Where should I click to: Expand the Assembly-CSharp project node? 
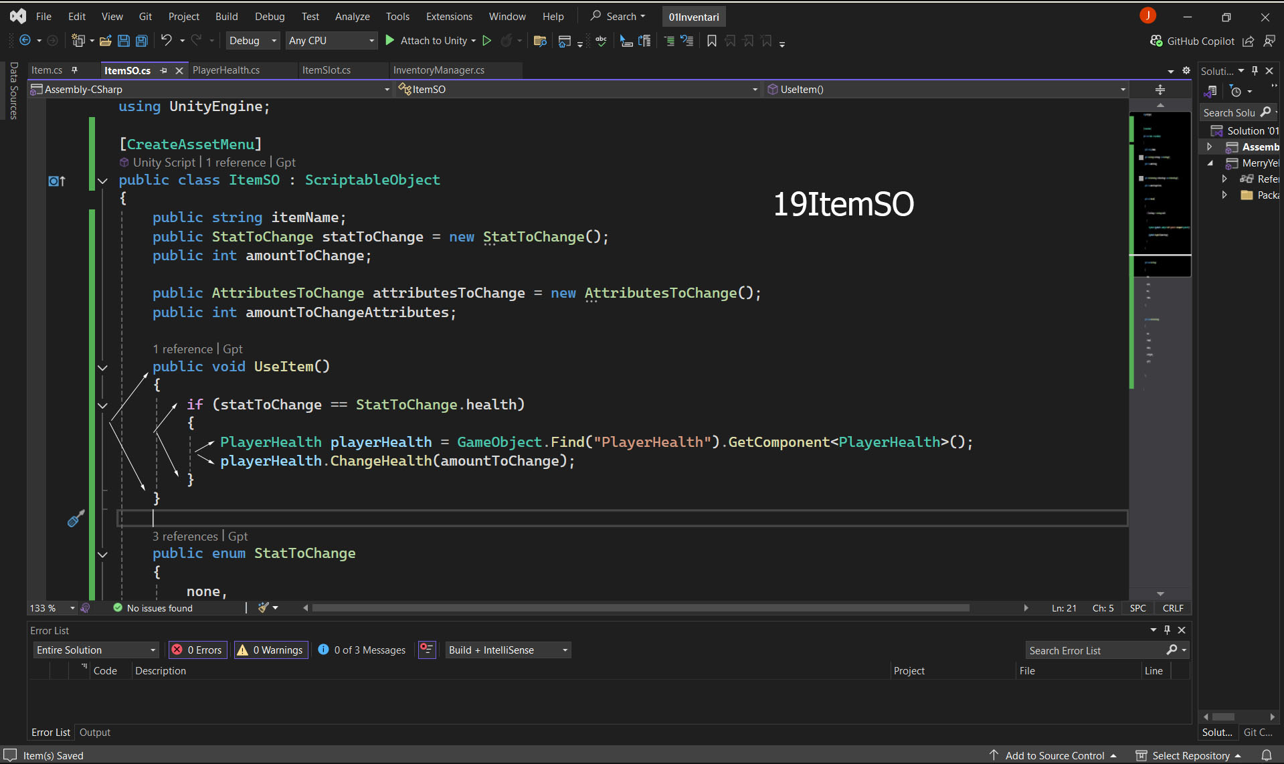(1209, 147)
